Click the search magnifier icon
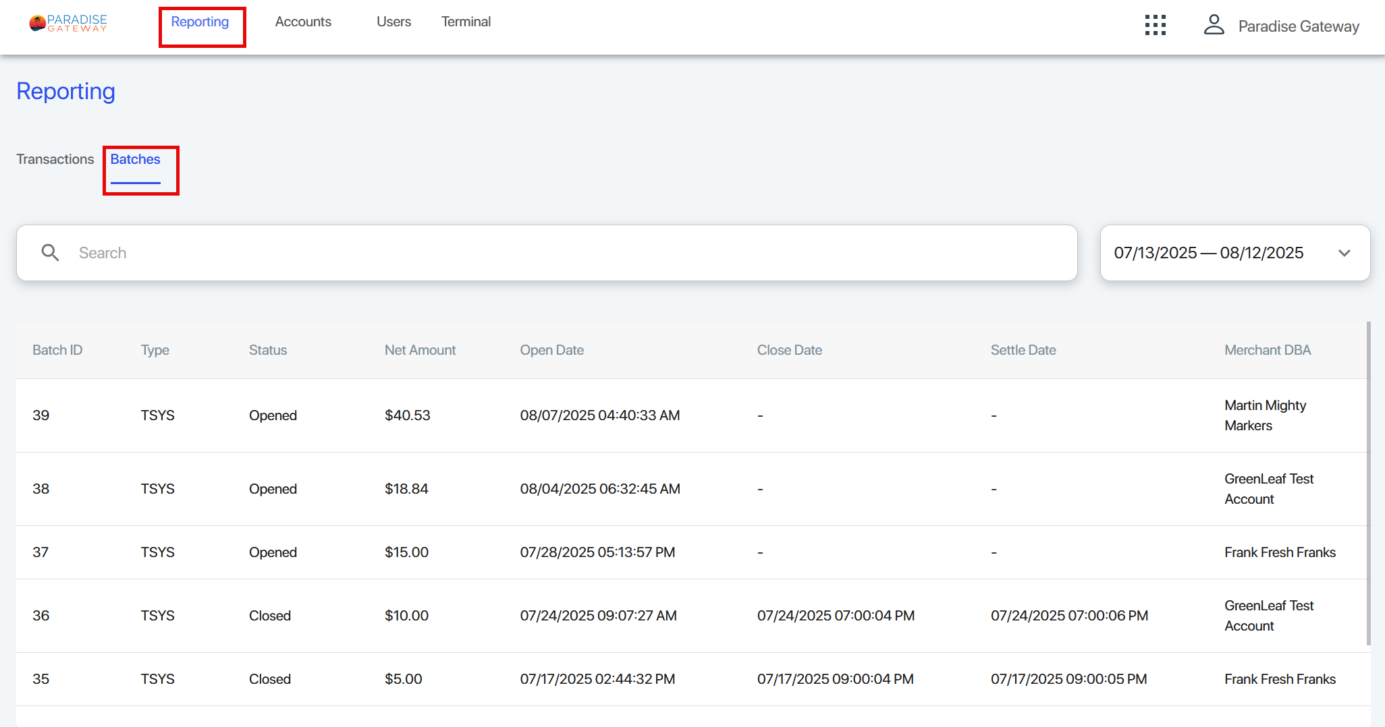 click(x=50, y=253)
